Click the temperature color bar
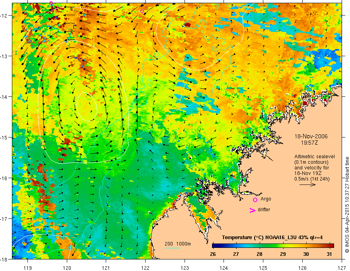This screenshot has height=271, width=350. tap(273, 245)
